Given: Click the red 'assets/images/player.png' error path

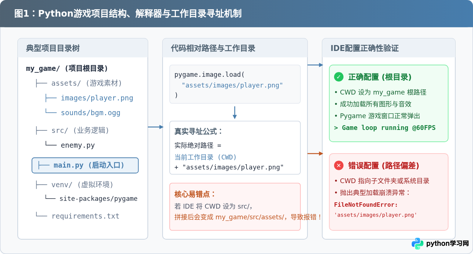Looking at the screenshot, I should 375,214.
